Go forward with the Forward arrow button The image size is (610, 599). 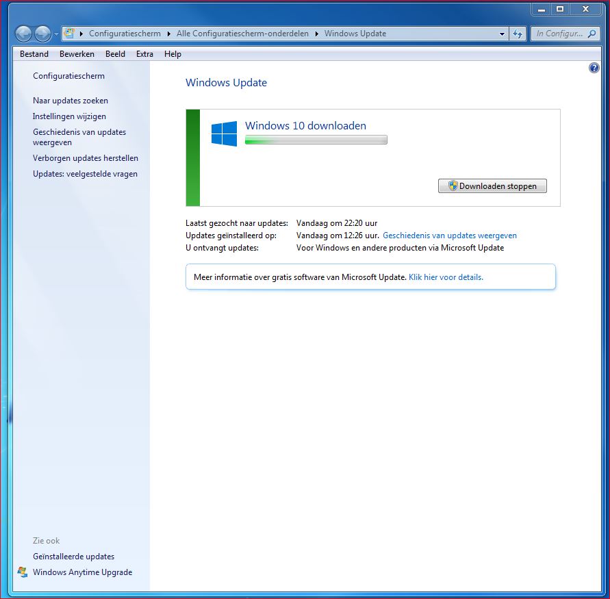point(43,34)
